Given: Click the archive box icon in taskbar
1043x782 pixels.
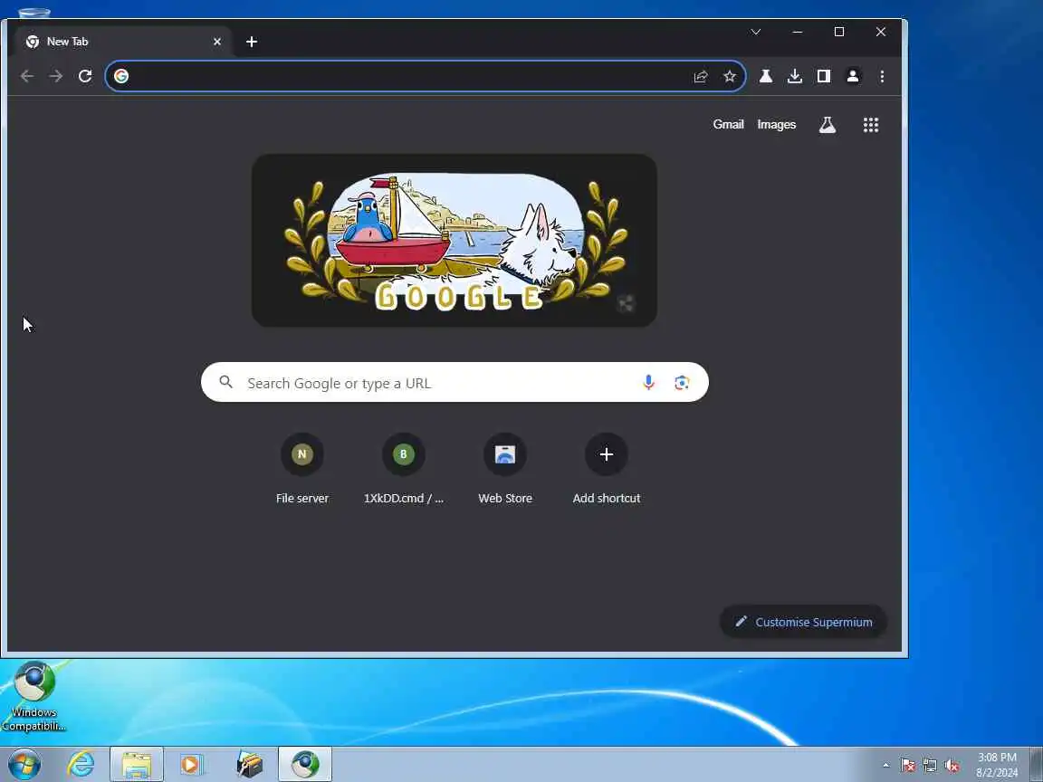Looking at the screenshot, I should (250, 765).
